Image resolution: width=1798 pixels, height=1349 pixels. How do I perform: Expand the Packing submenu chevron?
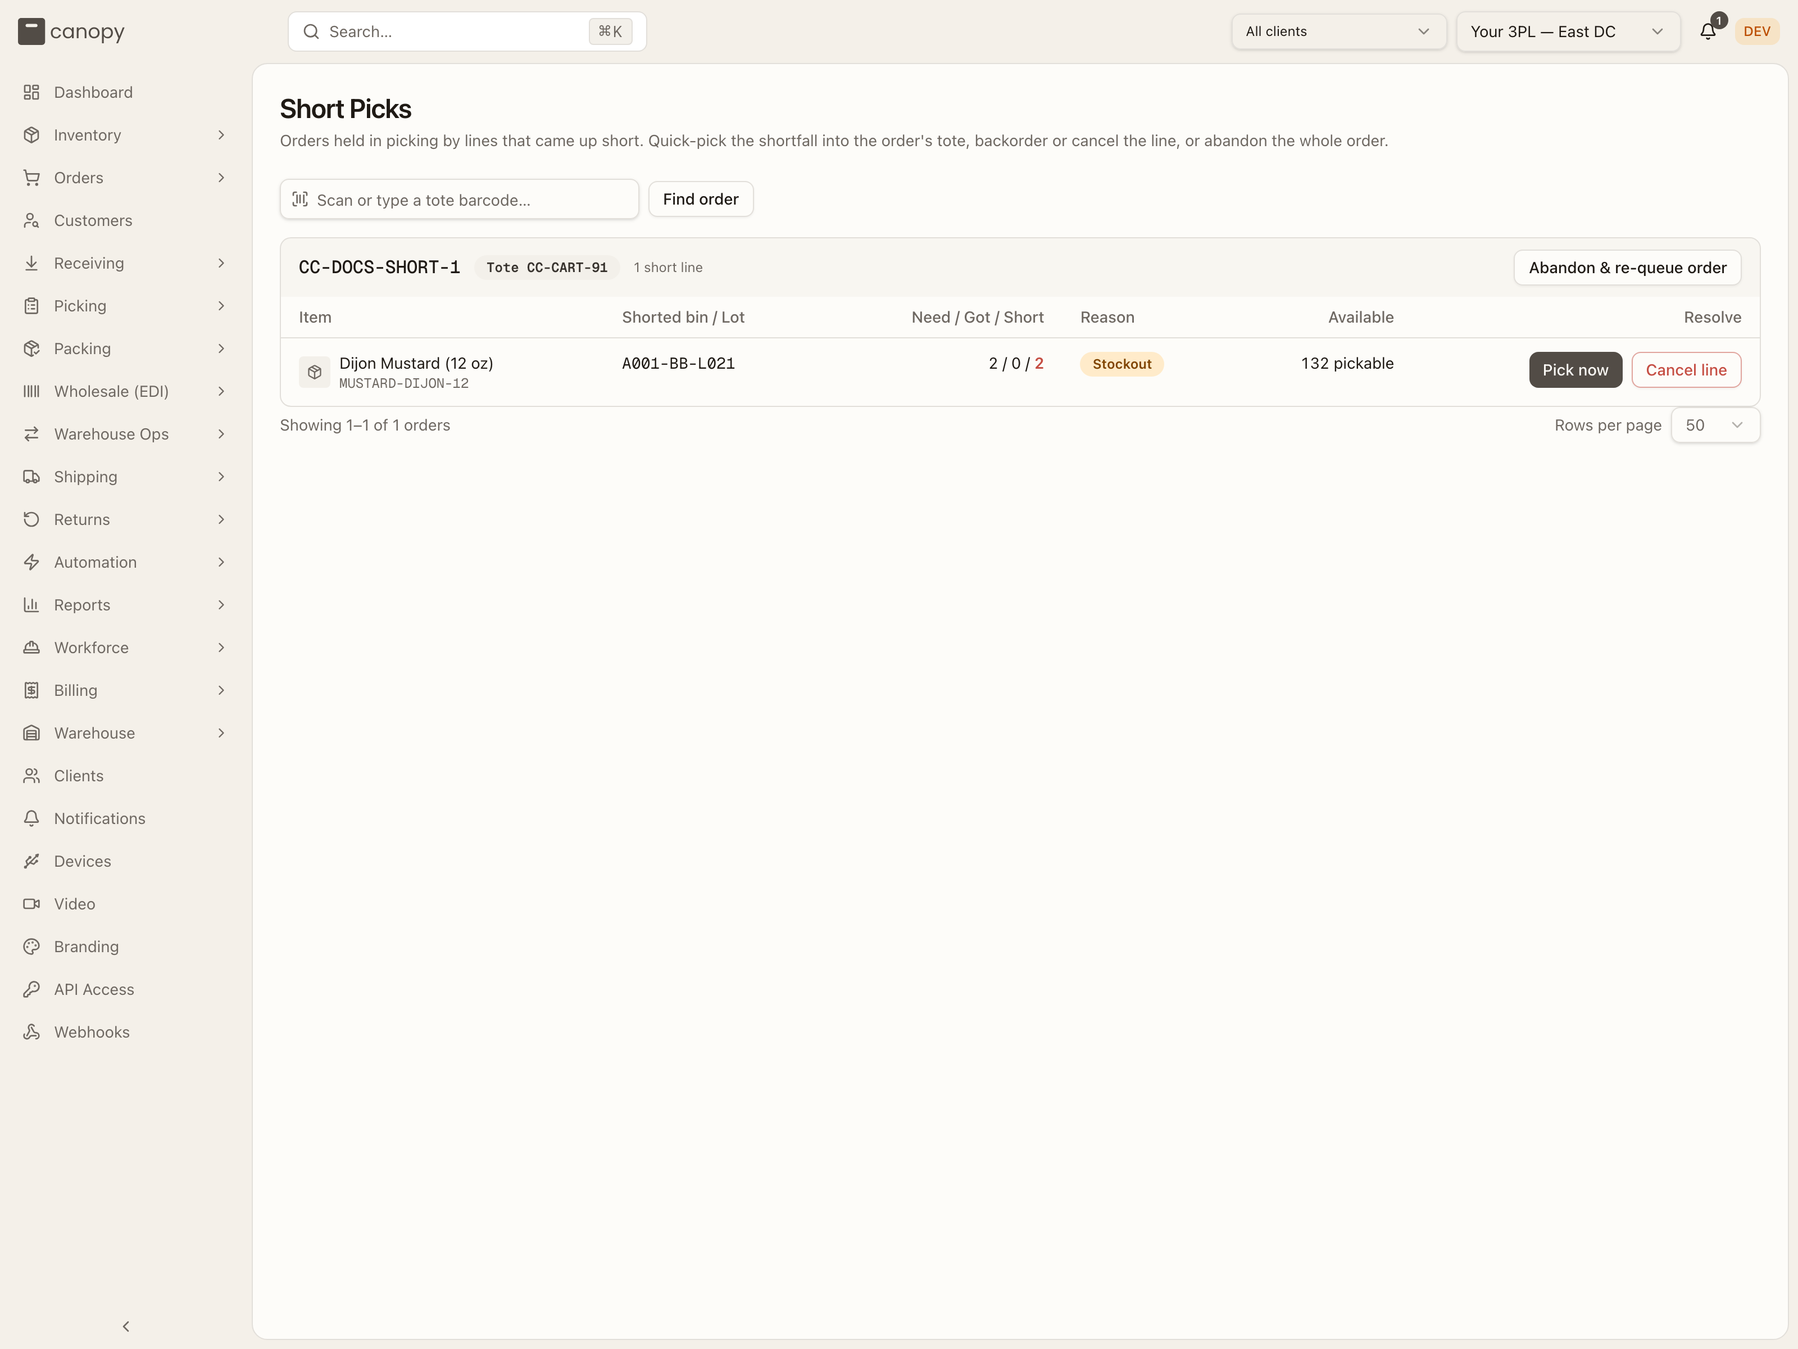[221, 349]
